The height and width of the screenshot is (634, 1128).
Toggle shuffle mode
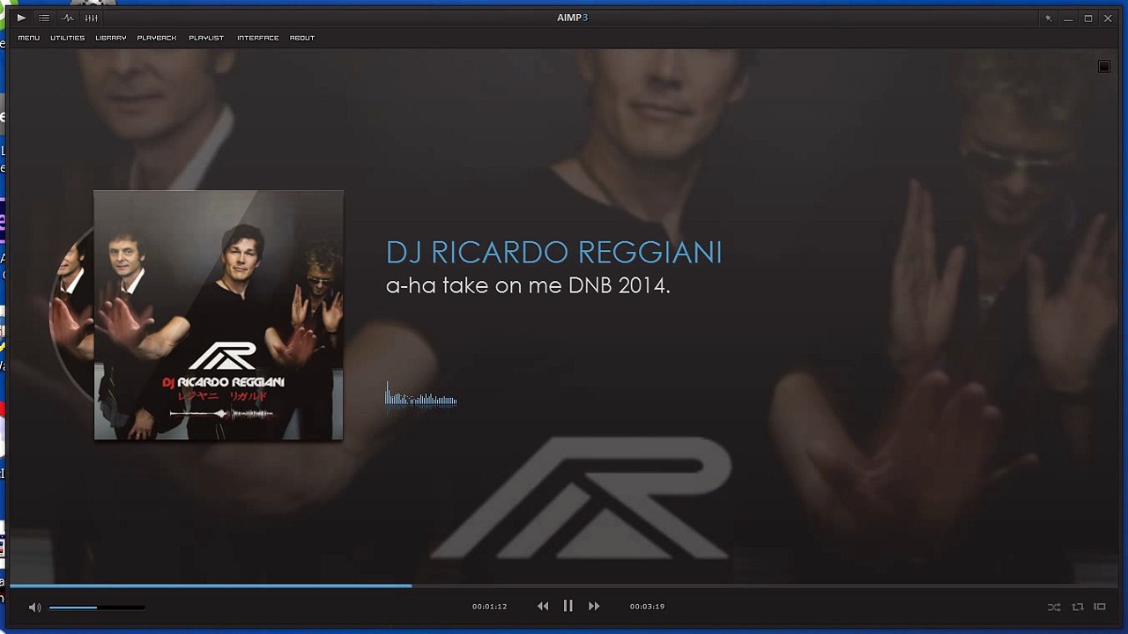(x=1054, y=607)
